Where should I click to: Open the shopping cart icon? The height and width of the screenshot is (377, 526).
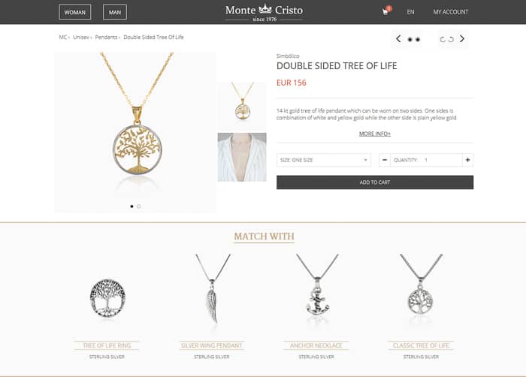385,12
